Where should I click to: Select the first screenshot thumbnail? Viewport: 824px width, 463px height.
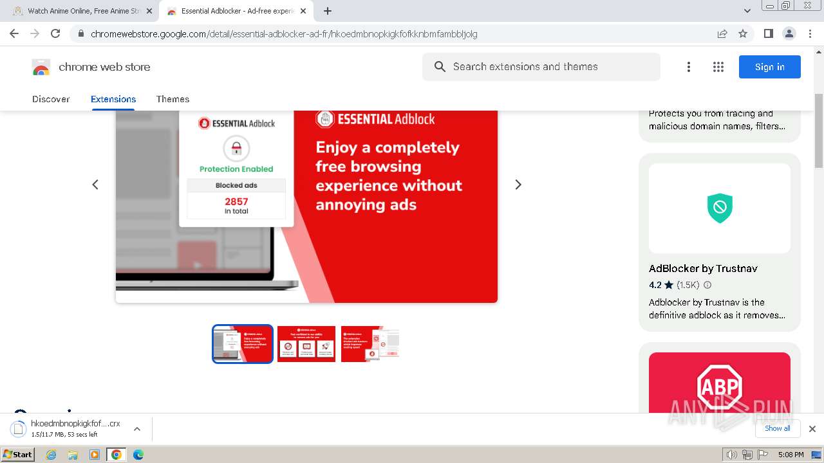click(x=243, y=344)
